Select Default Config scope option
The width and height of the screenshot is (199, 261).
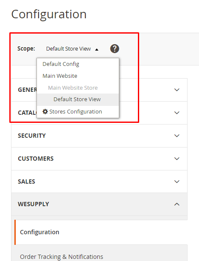point(61,64)
